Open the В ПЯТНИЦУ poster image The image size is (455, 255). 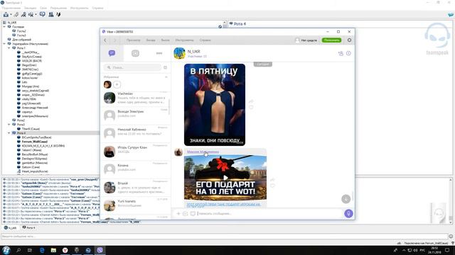[215, 105]
